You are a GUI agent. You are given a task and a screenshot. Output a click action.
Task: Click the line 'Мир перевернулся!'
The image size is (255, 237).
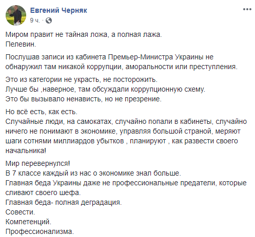pyautogui.click(x=37, y=164)
